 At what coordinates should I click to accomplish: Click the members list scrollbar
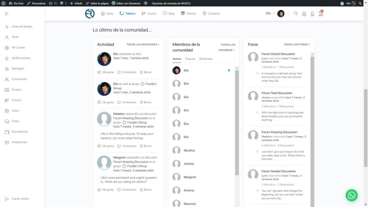click(237, 122)
